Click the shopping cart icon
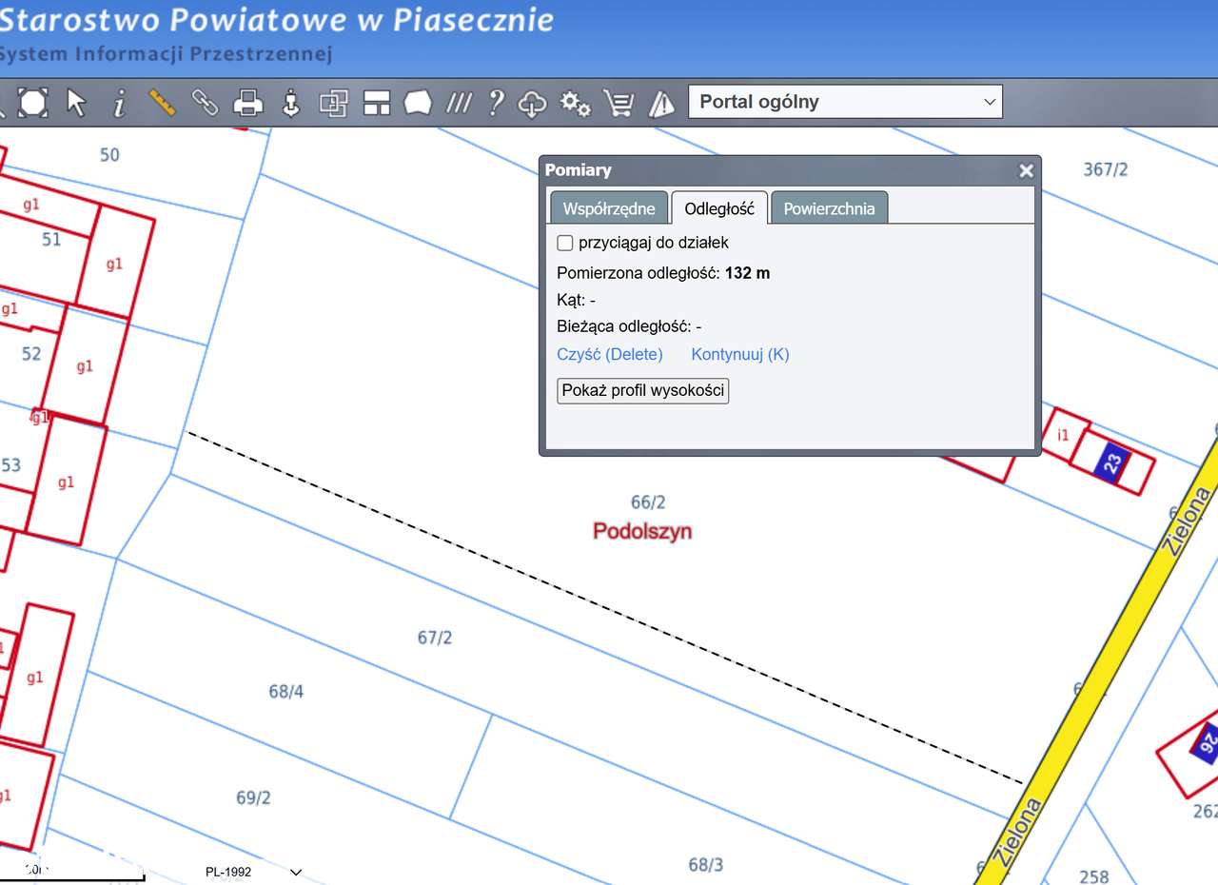Viewport: 1218px width, 885px height. (619, 102)
